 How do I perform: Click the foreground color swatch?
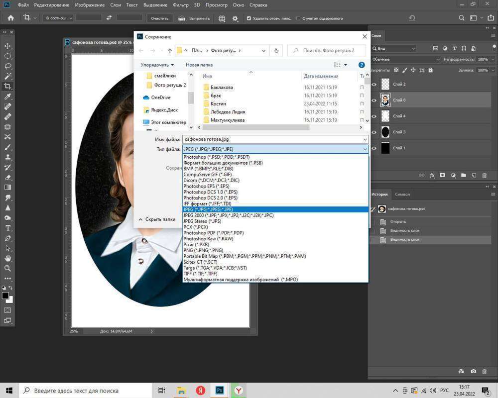[5, 296]
